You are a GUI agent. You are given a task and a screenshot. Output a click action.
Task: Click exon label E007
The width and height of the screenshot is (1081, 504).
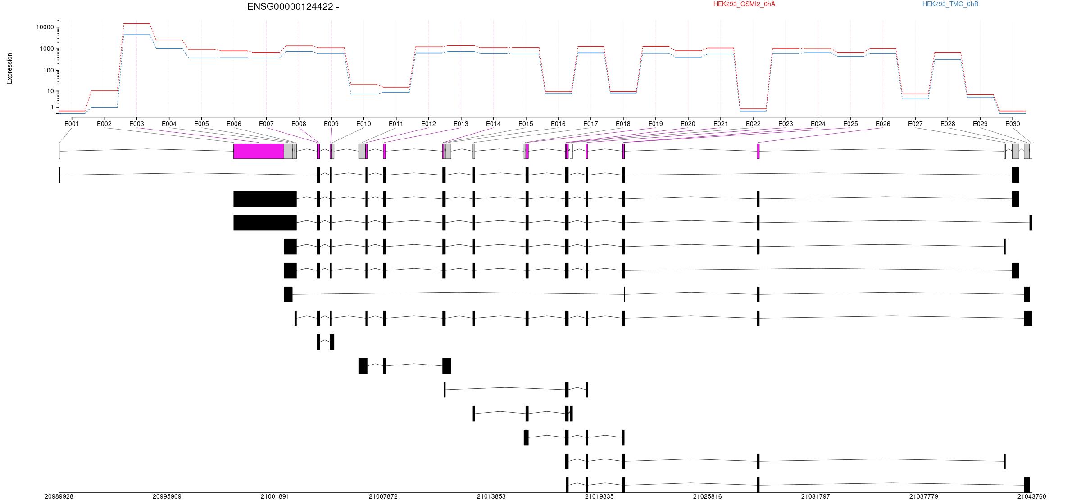pyautogui.click(x=266, y=124)
